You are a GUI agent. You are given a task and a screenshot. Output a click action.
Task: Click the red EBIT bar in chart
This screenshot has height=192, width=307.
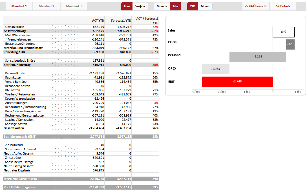237,81
